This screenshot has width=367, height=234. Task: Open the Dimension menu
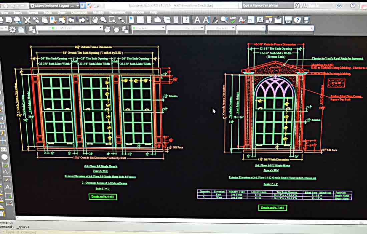pos(79,12)
